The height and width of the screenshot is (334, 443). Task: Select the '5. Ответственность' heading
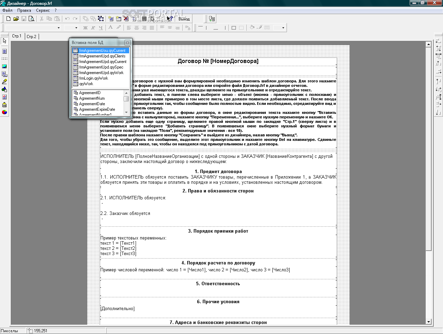point(218,283)
